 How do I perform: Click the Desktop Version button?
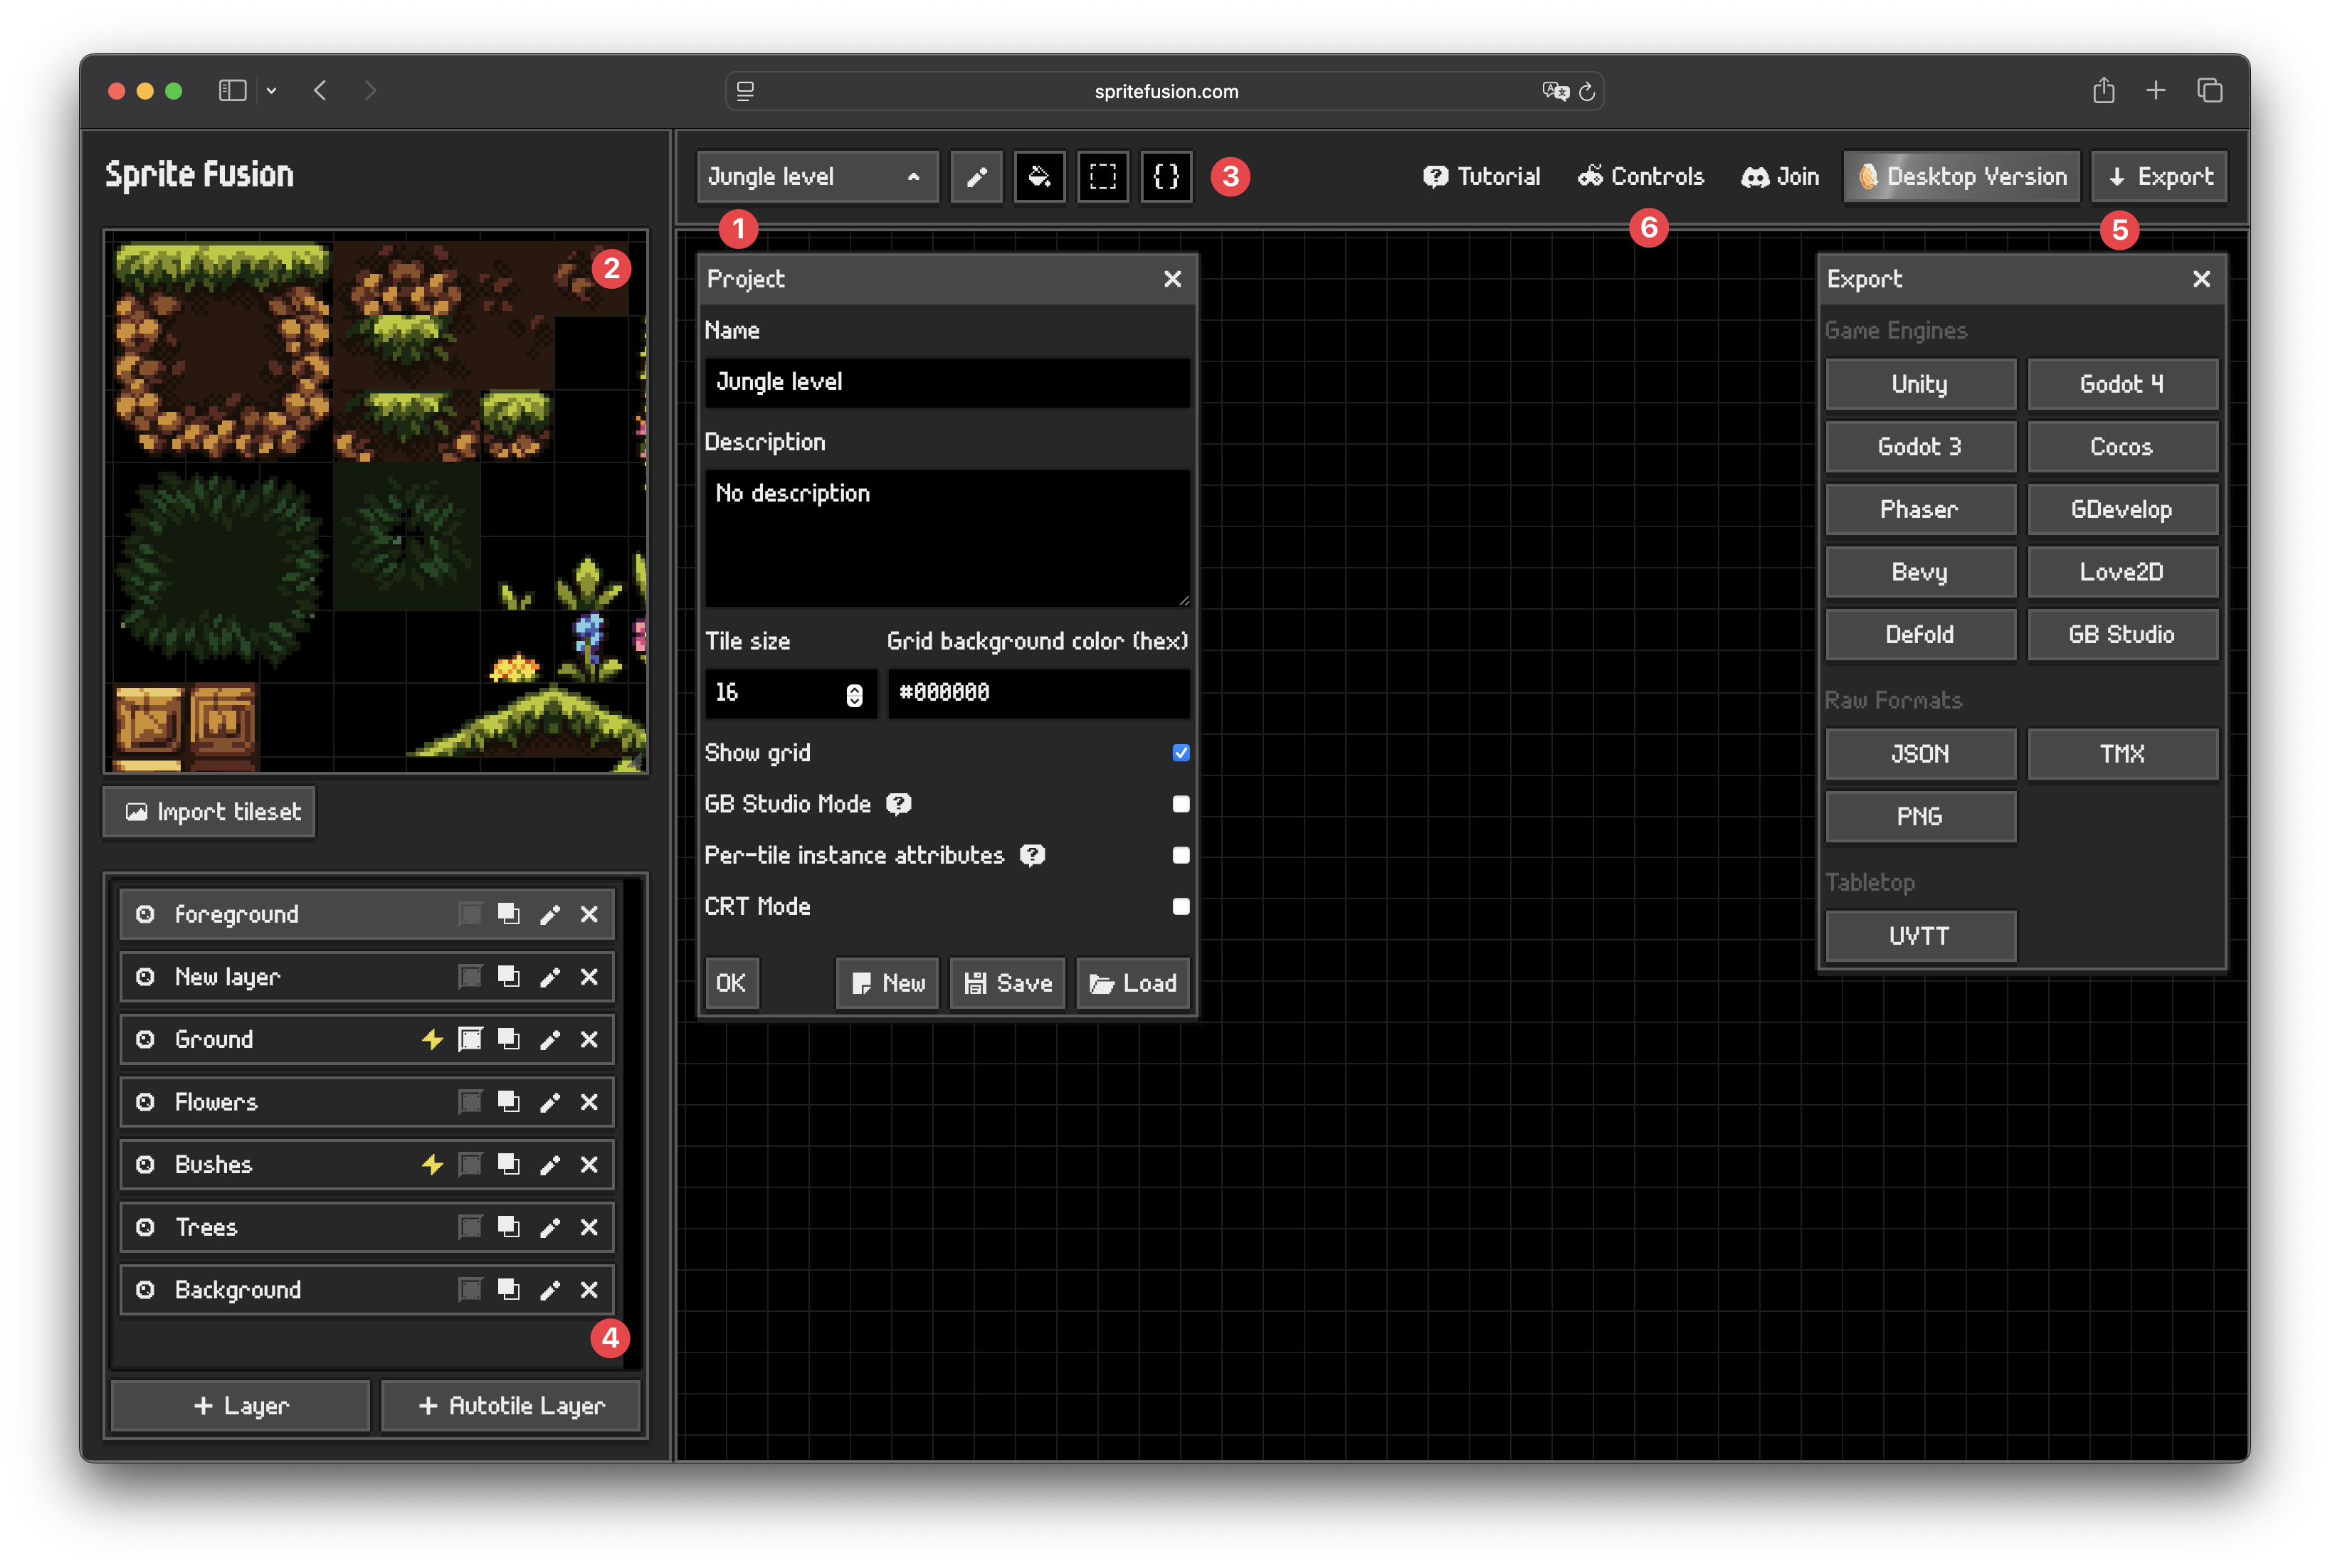click(x=1962, y=177)
